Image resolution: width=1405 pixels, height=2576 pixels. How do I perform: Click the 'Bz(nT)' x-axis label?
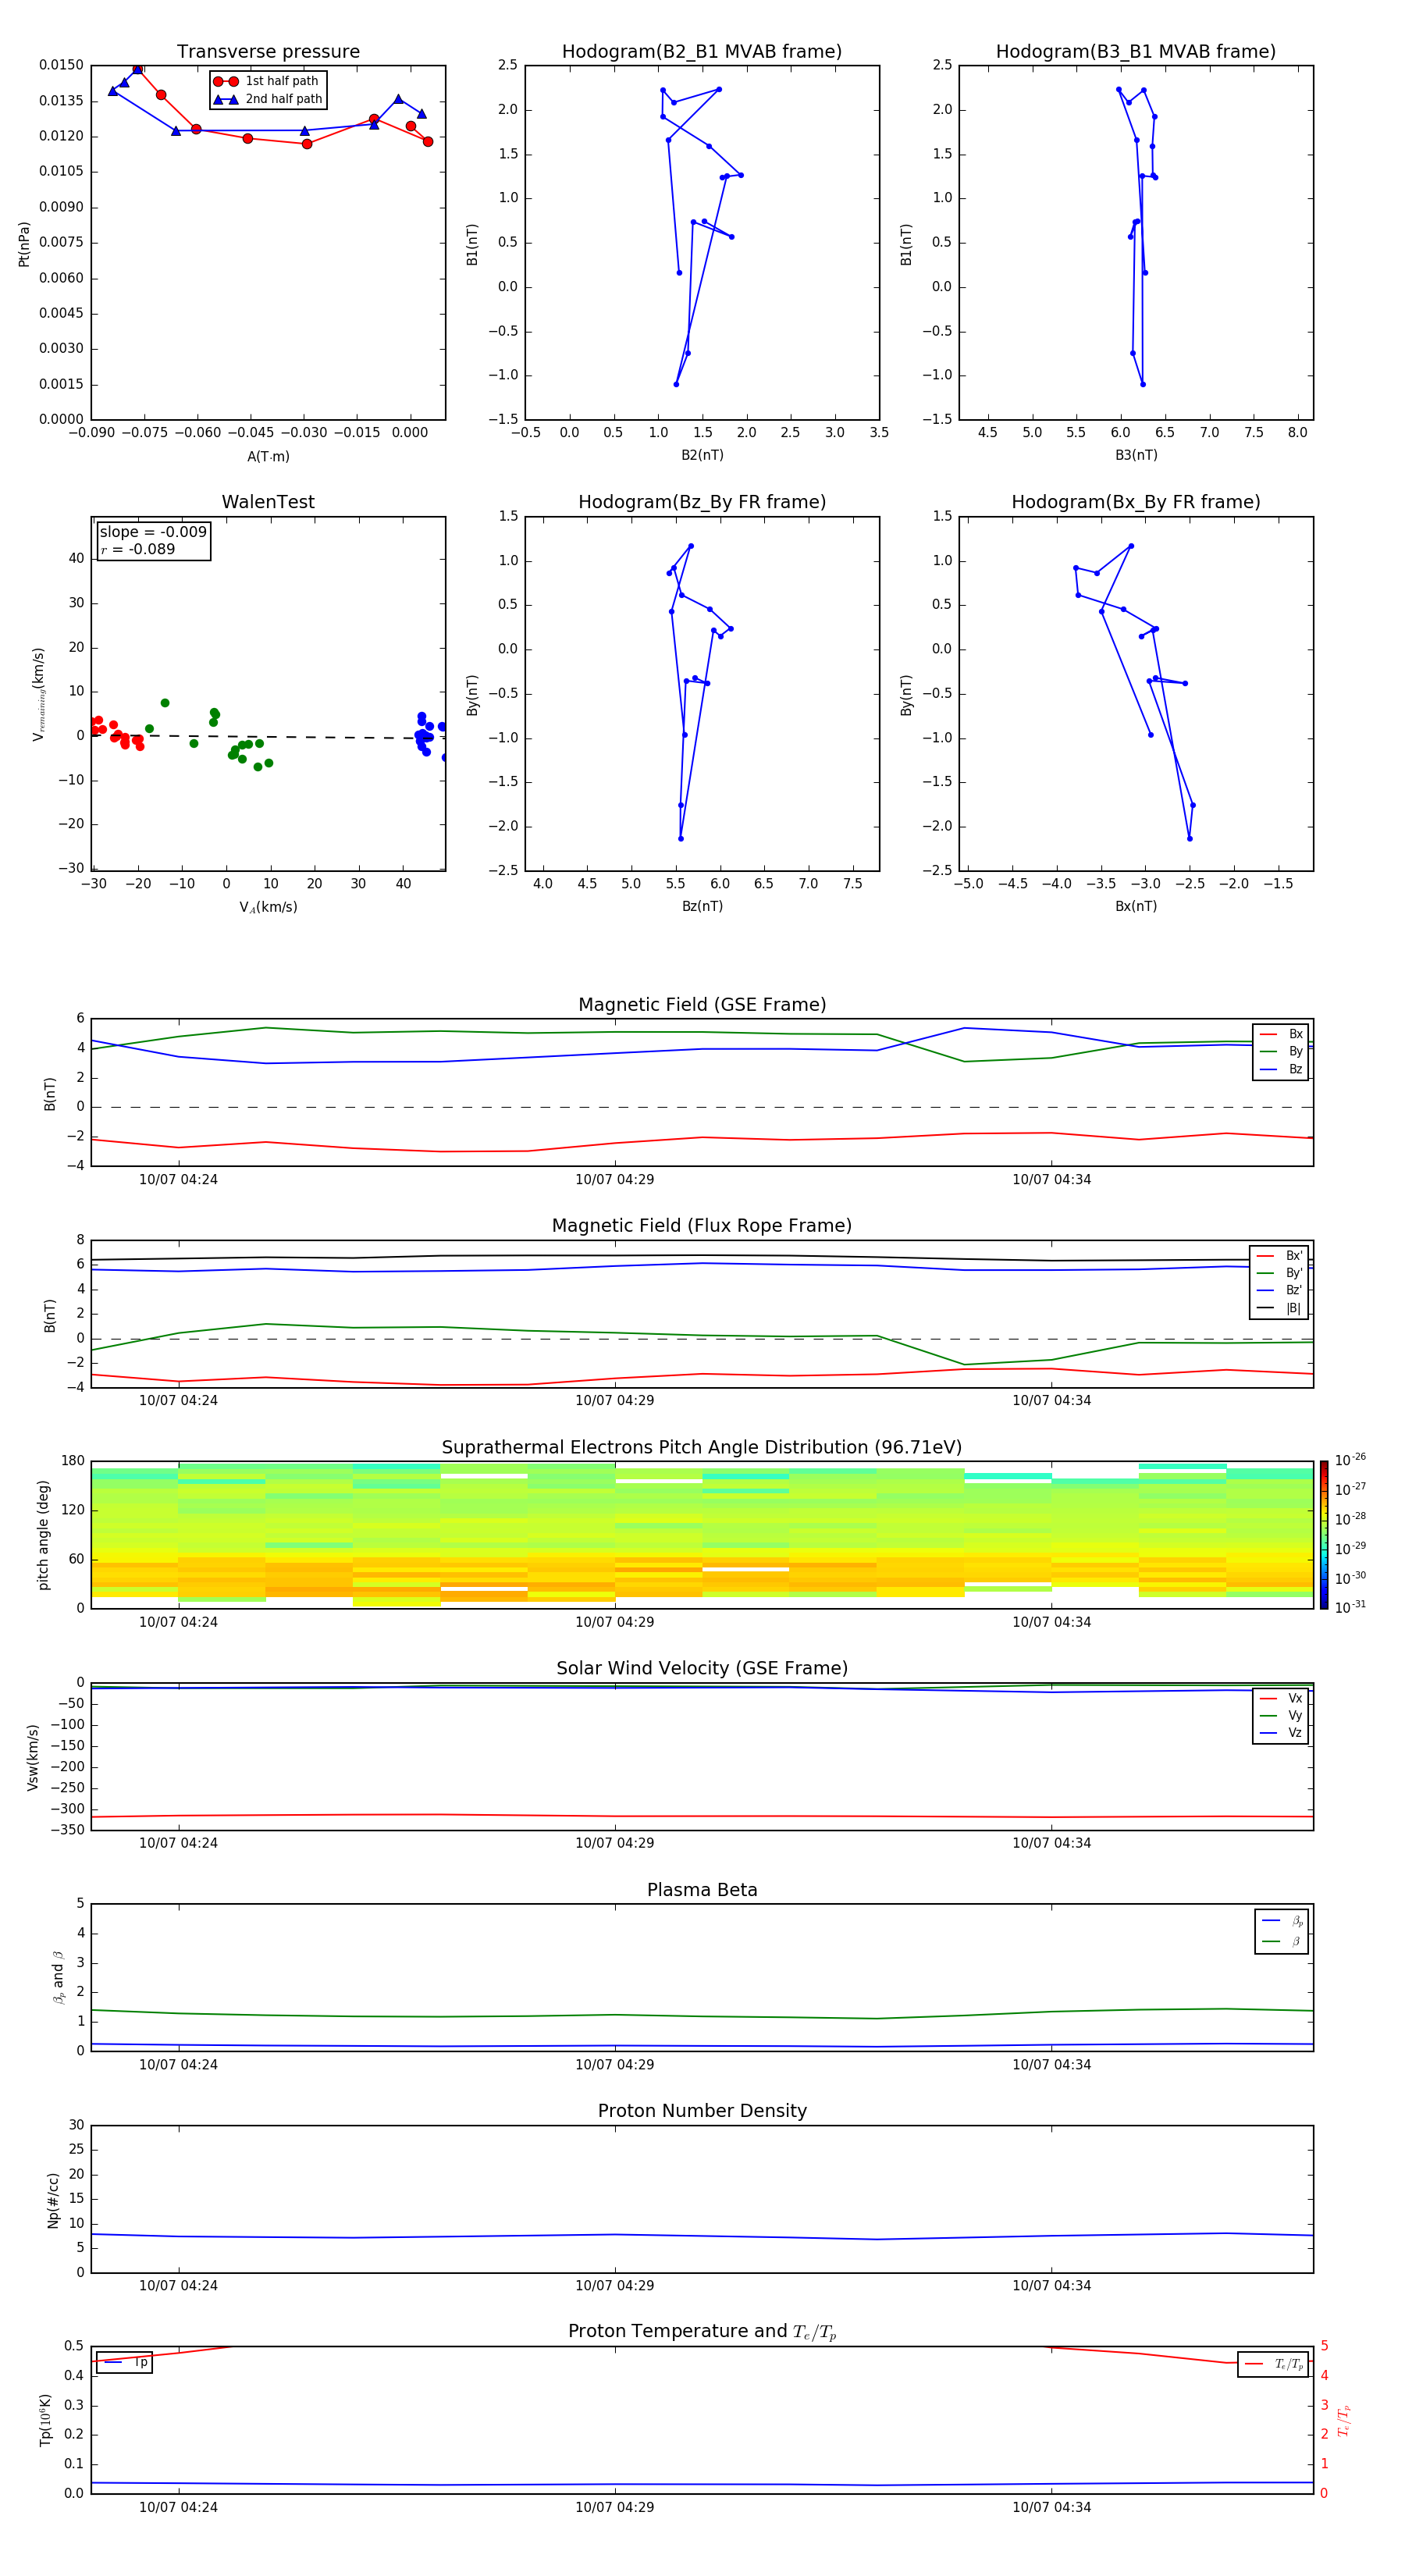(x=702, y=906)
